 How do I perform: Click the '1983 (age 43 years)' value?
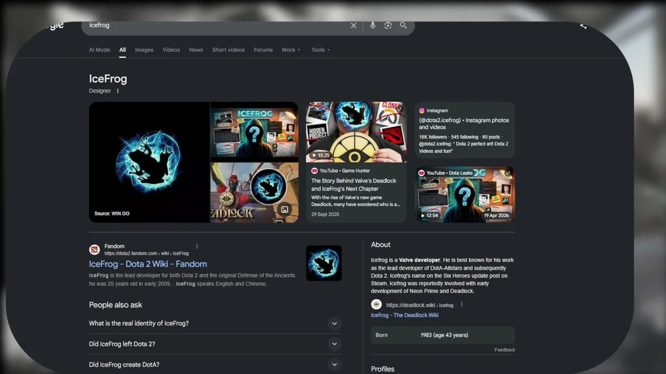click(x=444, y=335)
